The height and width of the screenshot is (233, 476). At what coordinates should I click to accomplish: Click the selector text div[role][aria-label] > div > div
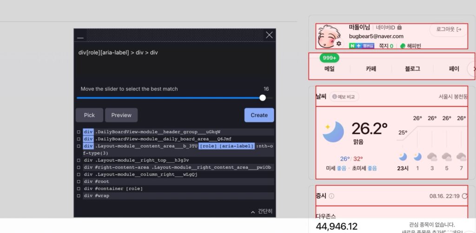[118, 53]
